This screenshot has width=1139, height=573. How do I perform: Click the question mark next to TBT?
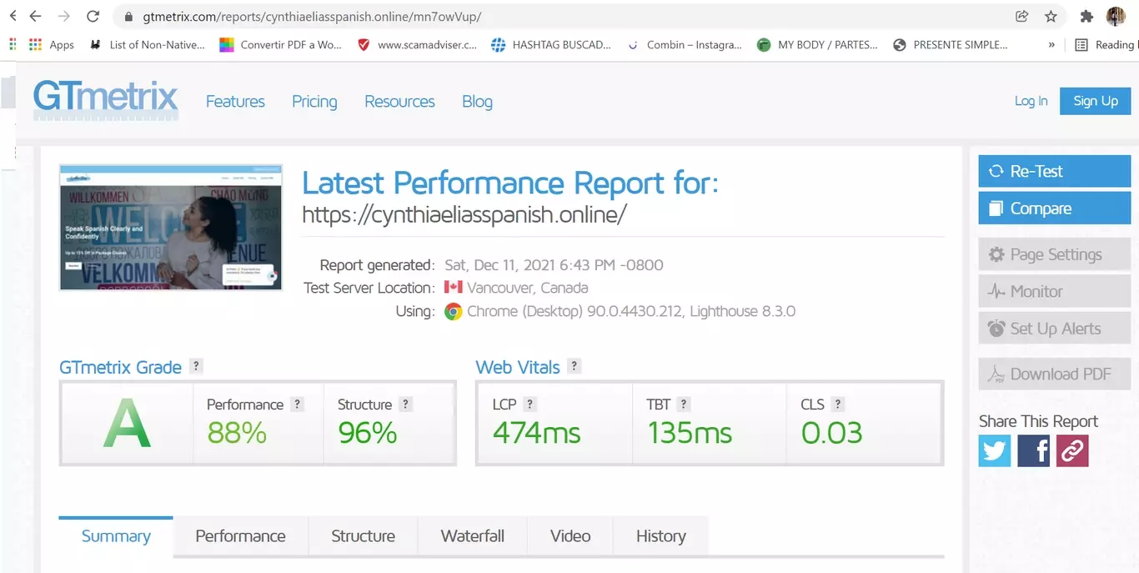click(684, 404)
